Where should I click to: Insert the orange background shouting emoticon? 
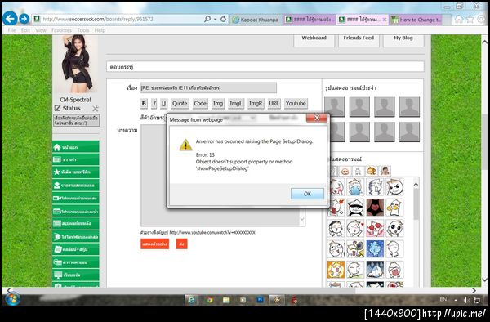(336, 270)
